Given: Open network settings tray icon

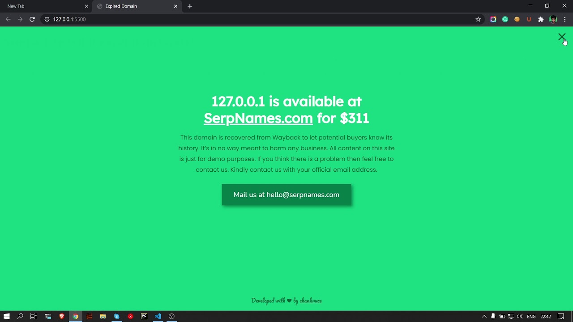Looking at the screenshot, I should point(511,316).
